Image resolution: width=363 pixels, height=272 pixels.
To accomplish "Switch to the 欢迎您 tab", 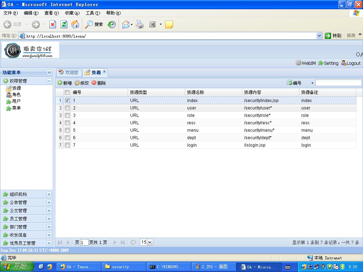I will 69,72.
